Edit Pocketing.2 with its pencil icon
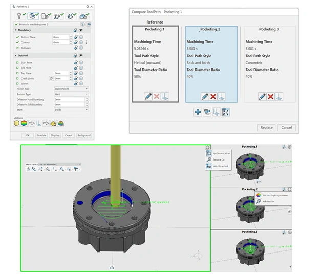 click(x=205, y=96)
